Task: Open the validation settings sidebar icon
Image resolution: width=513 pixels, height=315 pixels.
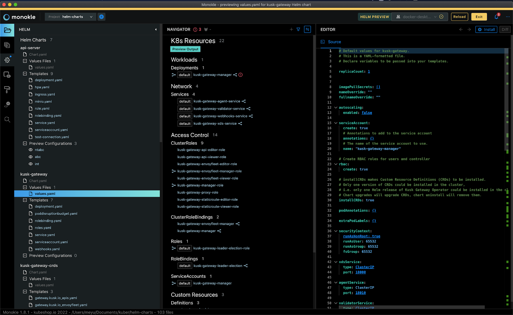Action: click(7, 105)
